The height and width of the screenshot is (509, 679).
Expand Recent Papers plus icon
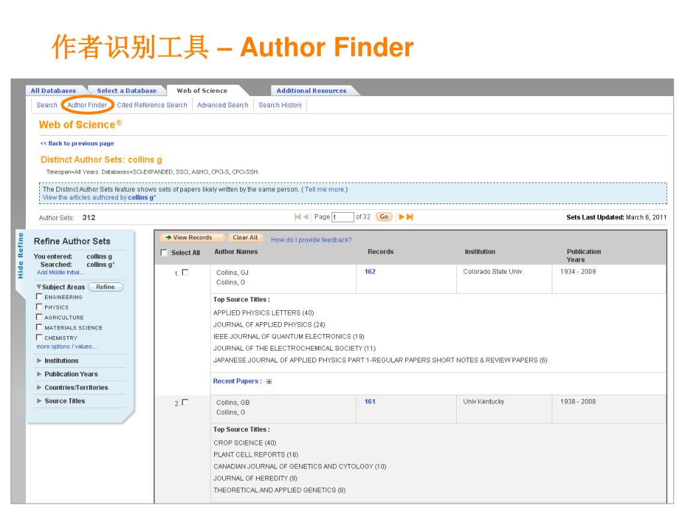[x=269, y=381]
